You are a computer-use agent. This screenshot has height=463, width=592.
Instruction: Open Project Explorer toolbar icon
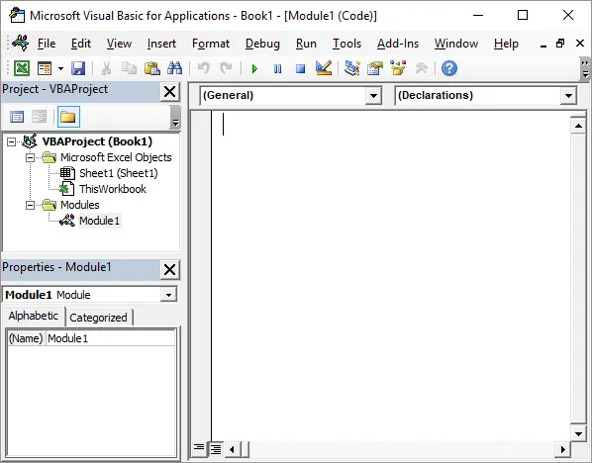coord(352,68)
